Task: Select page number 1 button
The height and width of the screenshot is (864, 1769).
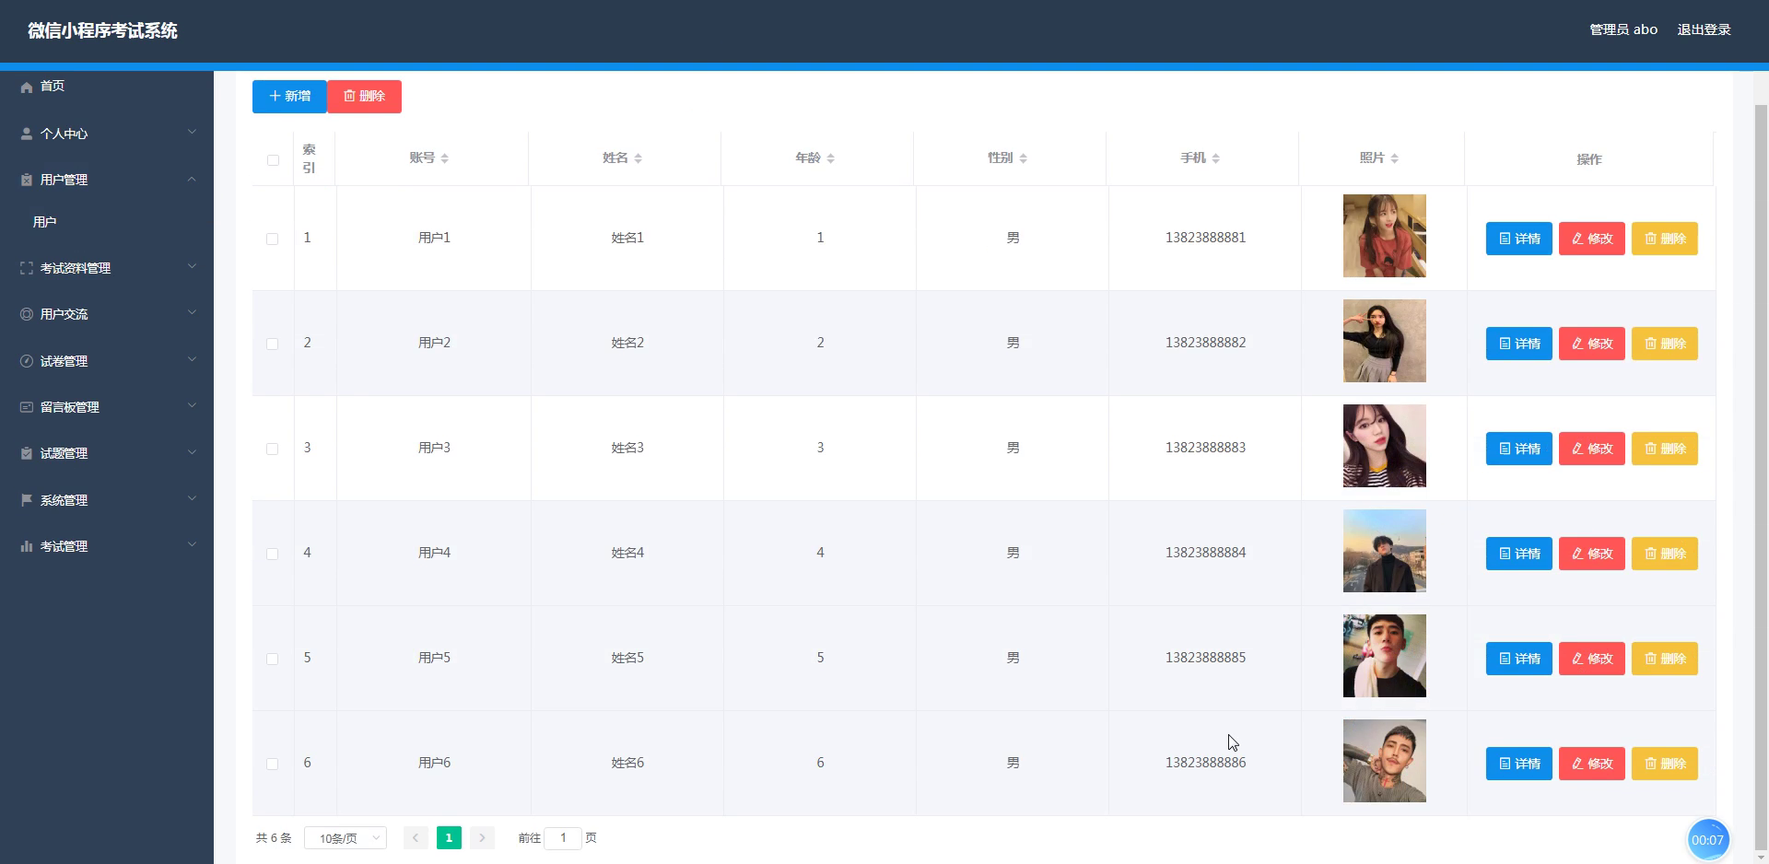Action: click(449, 837)
